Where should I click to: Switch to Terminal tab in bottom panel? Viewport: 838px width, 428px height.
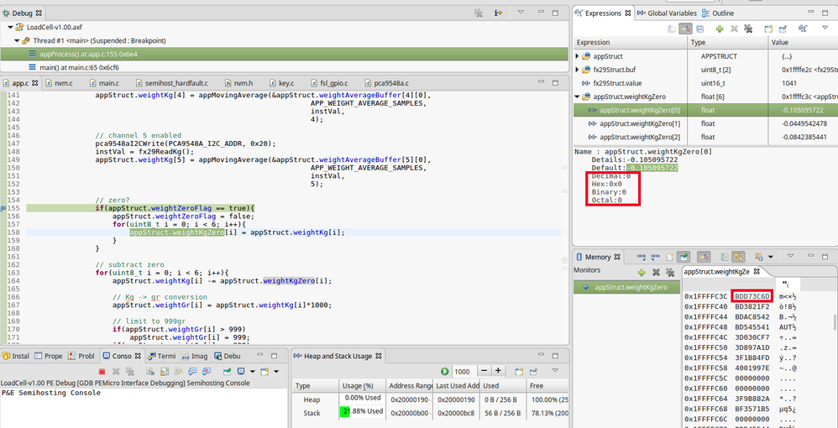click(x=162, y=356)
